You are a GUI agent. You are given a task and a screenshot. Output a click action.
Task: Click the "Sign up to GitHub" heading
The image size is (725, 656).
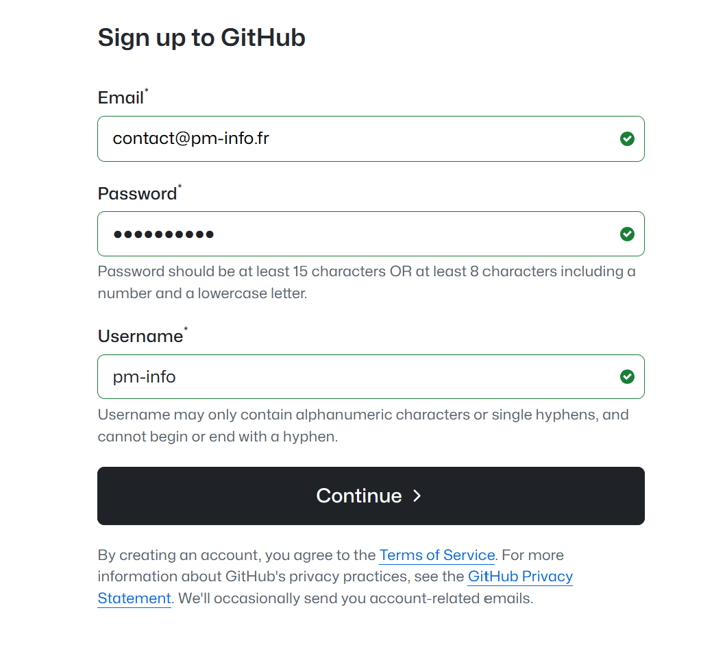coord(201,38)
